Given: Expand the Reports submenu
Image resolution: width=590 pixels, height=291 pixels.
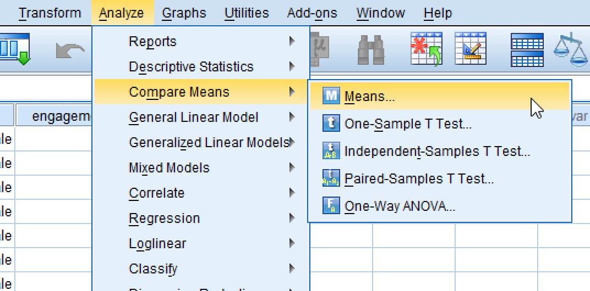Looking at the screenshot, I should (201, 41).
